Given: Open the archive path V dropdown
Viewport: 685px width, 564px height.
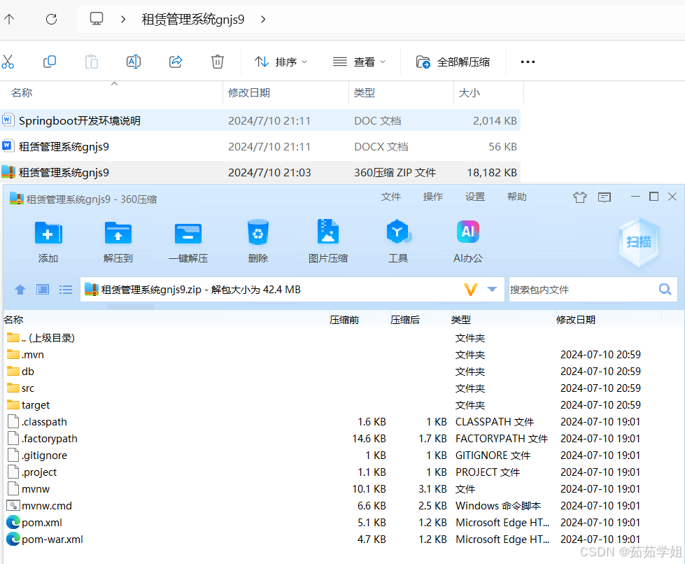Looking at the screenshot, I should click(470, 289).
